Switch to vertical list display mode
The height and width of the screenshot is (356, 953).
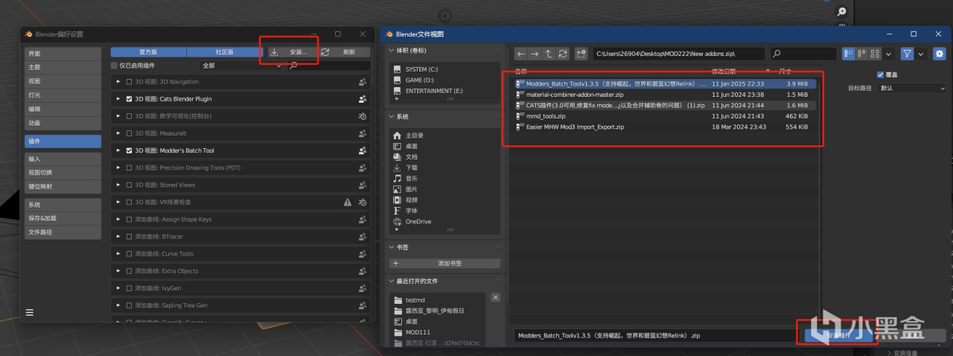coord(849,54)
